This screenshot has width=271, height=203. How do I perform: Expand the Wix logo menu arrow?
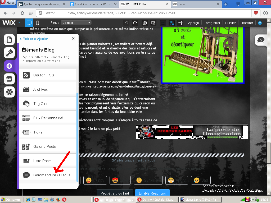tap(19, 23)
